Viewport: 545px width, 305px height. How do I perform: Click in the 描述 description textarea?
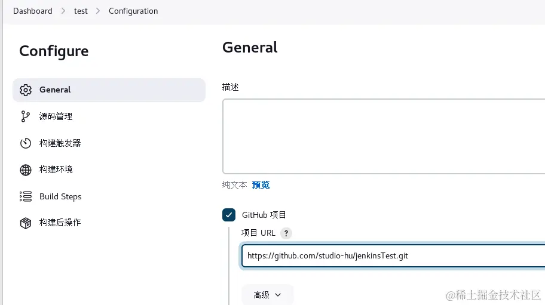point(382,136)
